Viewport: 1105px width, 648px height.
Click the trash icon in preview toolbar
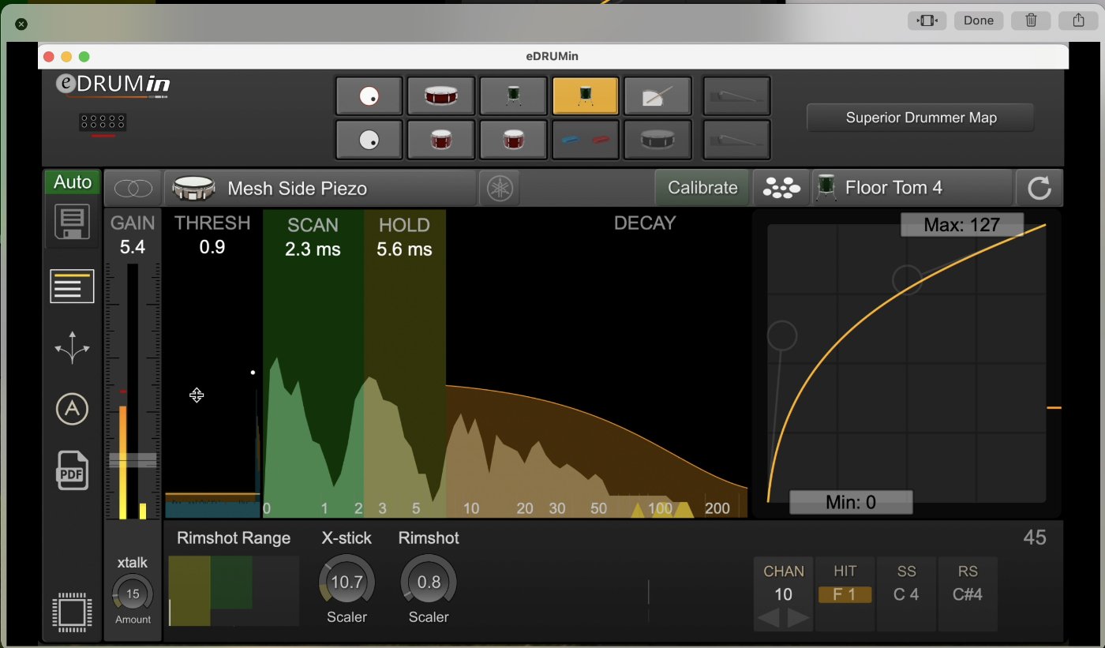click(1031, 21)
